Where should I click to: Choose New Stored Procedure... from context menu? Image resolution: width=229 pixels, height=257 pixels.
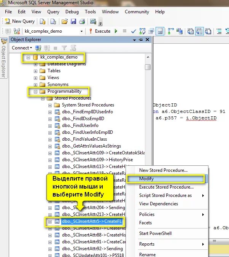pyautogui.click(x=163, y=170)
